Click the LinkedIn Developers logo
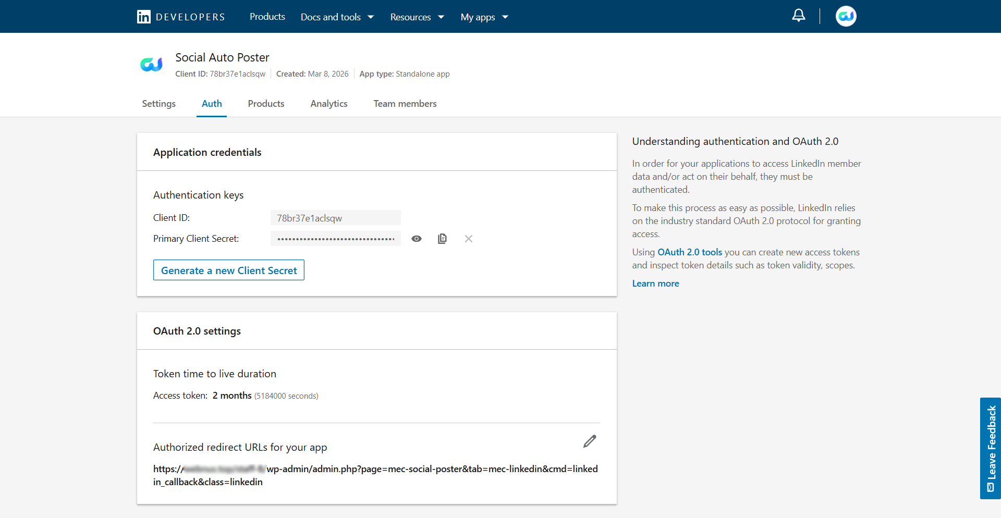 [x=181, y=17]
